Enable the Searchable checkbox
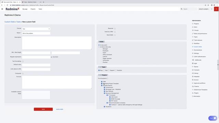The width and height of the screenshot is (219, 123). point(115,35)
